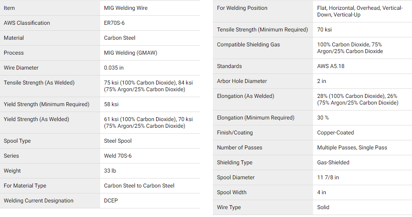Click the Solid wire type value
The height and width of the screenshot is (217, 412).
click(x=323, y=208)
